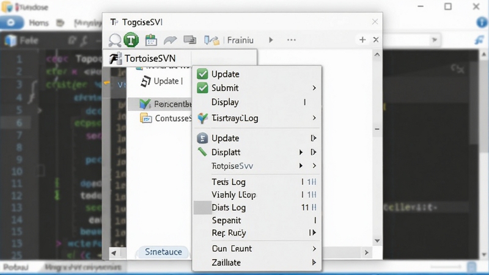Click the Update tree item icon
The width and height of the screenshot is (489, 275).
tap(145, 81)
